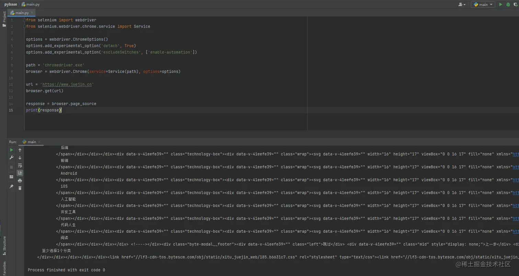This screenshot has height=276, width=519.
Task: Click the '开发工具' line in console output
Action: coord(68,212)
